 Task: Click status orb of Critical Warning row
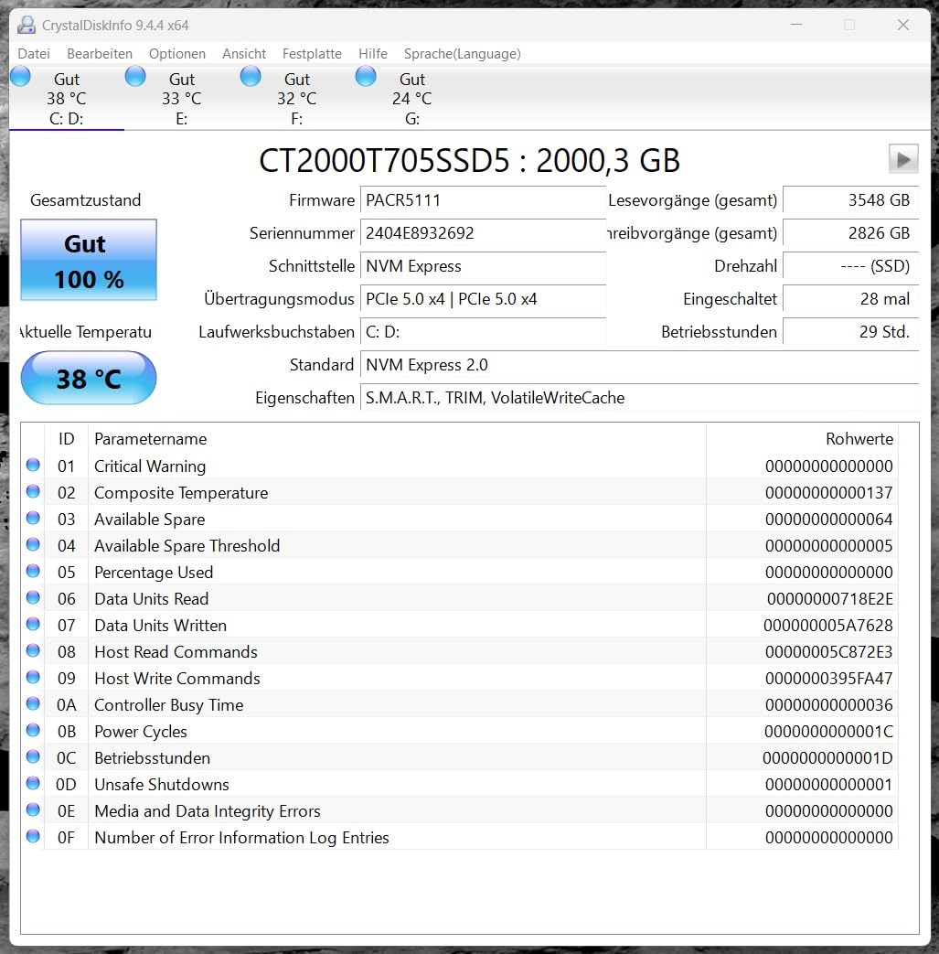point(33,466)
